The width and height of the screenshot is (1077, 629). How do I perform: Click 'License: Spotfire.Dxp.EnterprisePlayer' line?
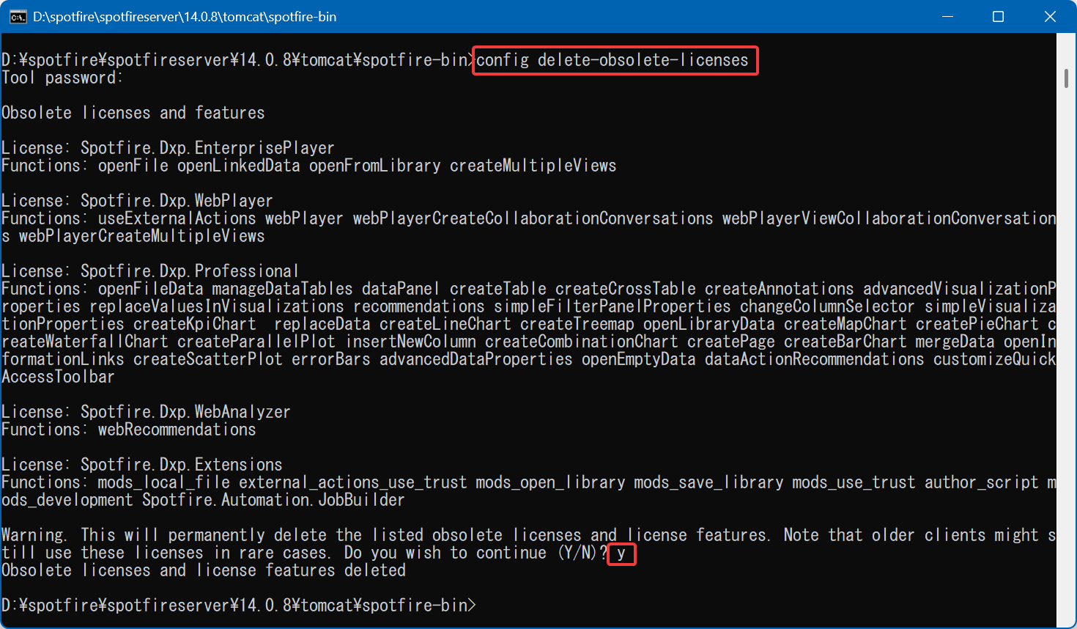[168, 148]
